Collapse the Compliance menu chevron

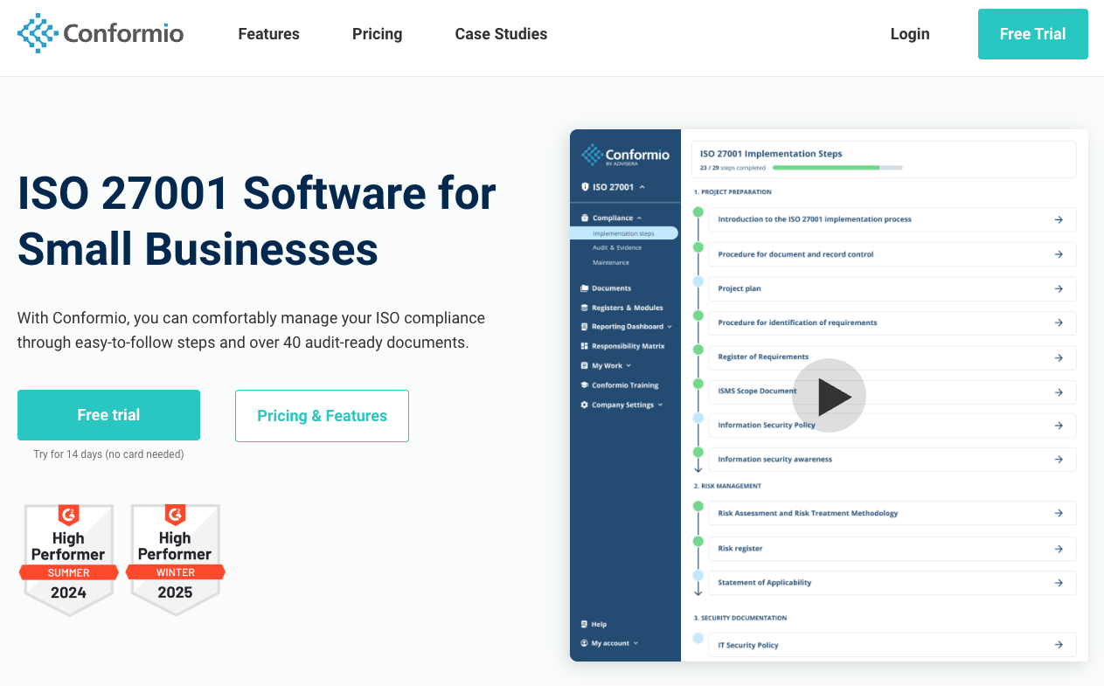click(x=639, y=218)
